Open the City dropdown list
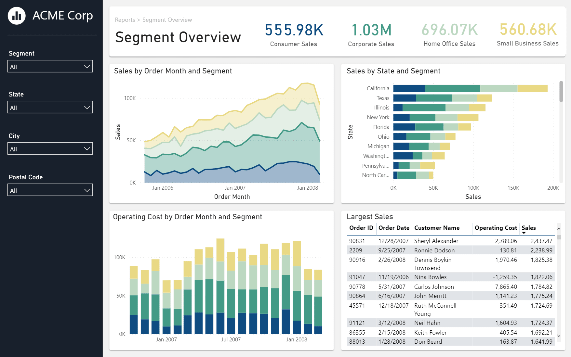This screenshot has width=571, height=357. (50, 149)
